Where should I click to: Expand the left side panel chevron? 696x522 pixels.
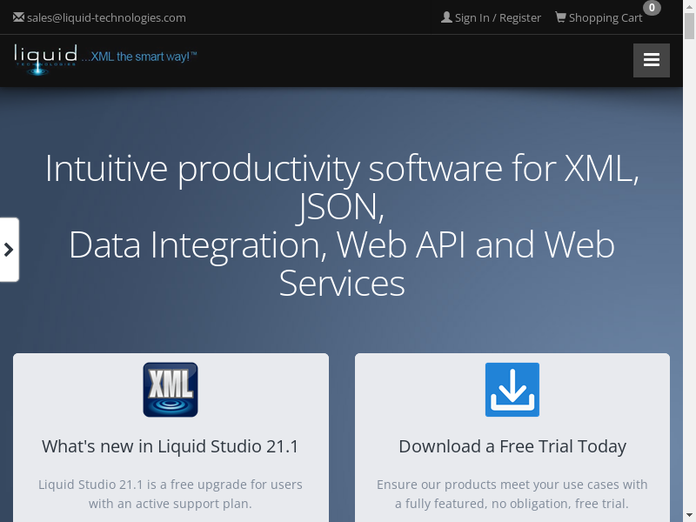pyautogui.click(x=9, y=250)
